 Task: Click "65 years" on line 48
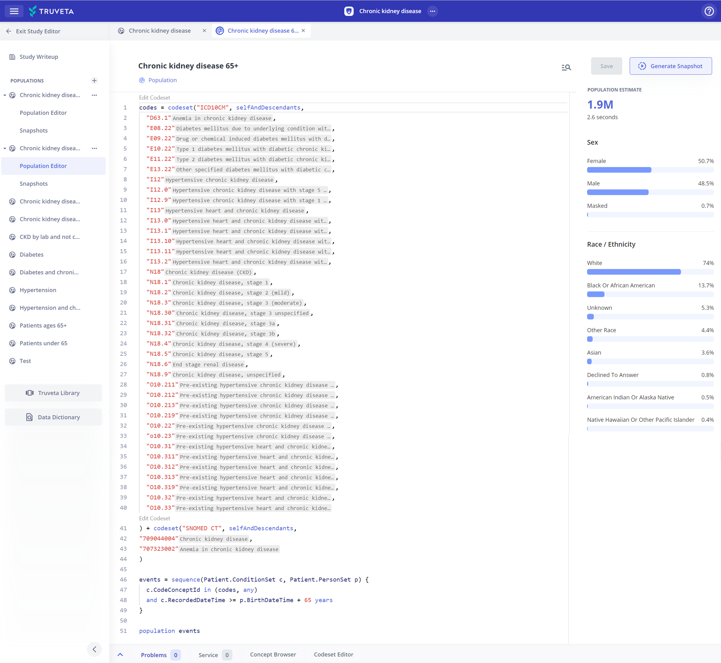click(x=318, y=600)
